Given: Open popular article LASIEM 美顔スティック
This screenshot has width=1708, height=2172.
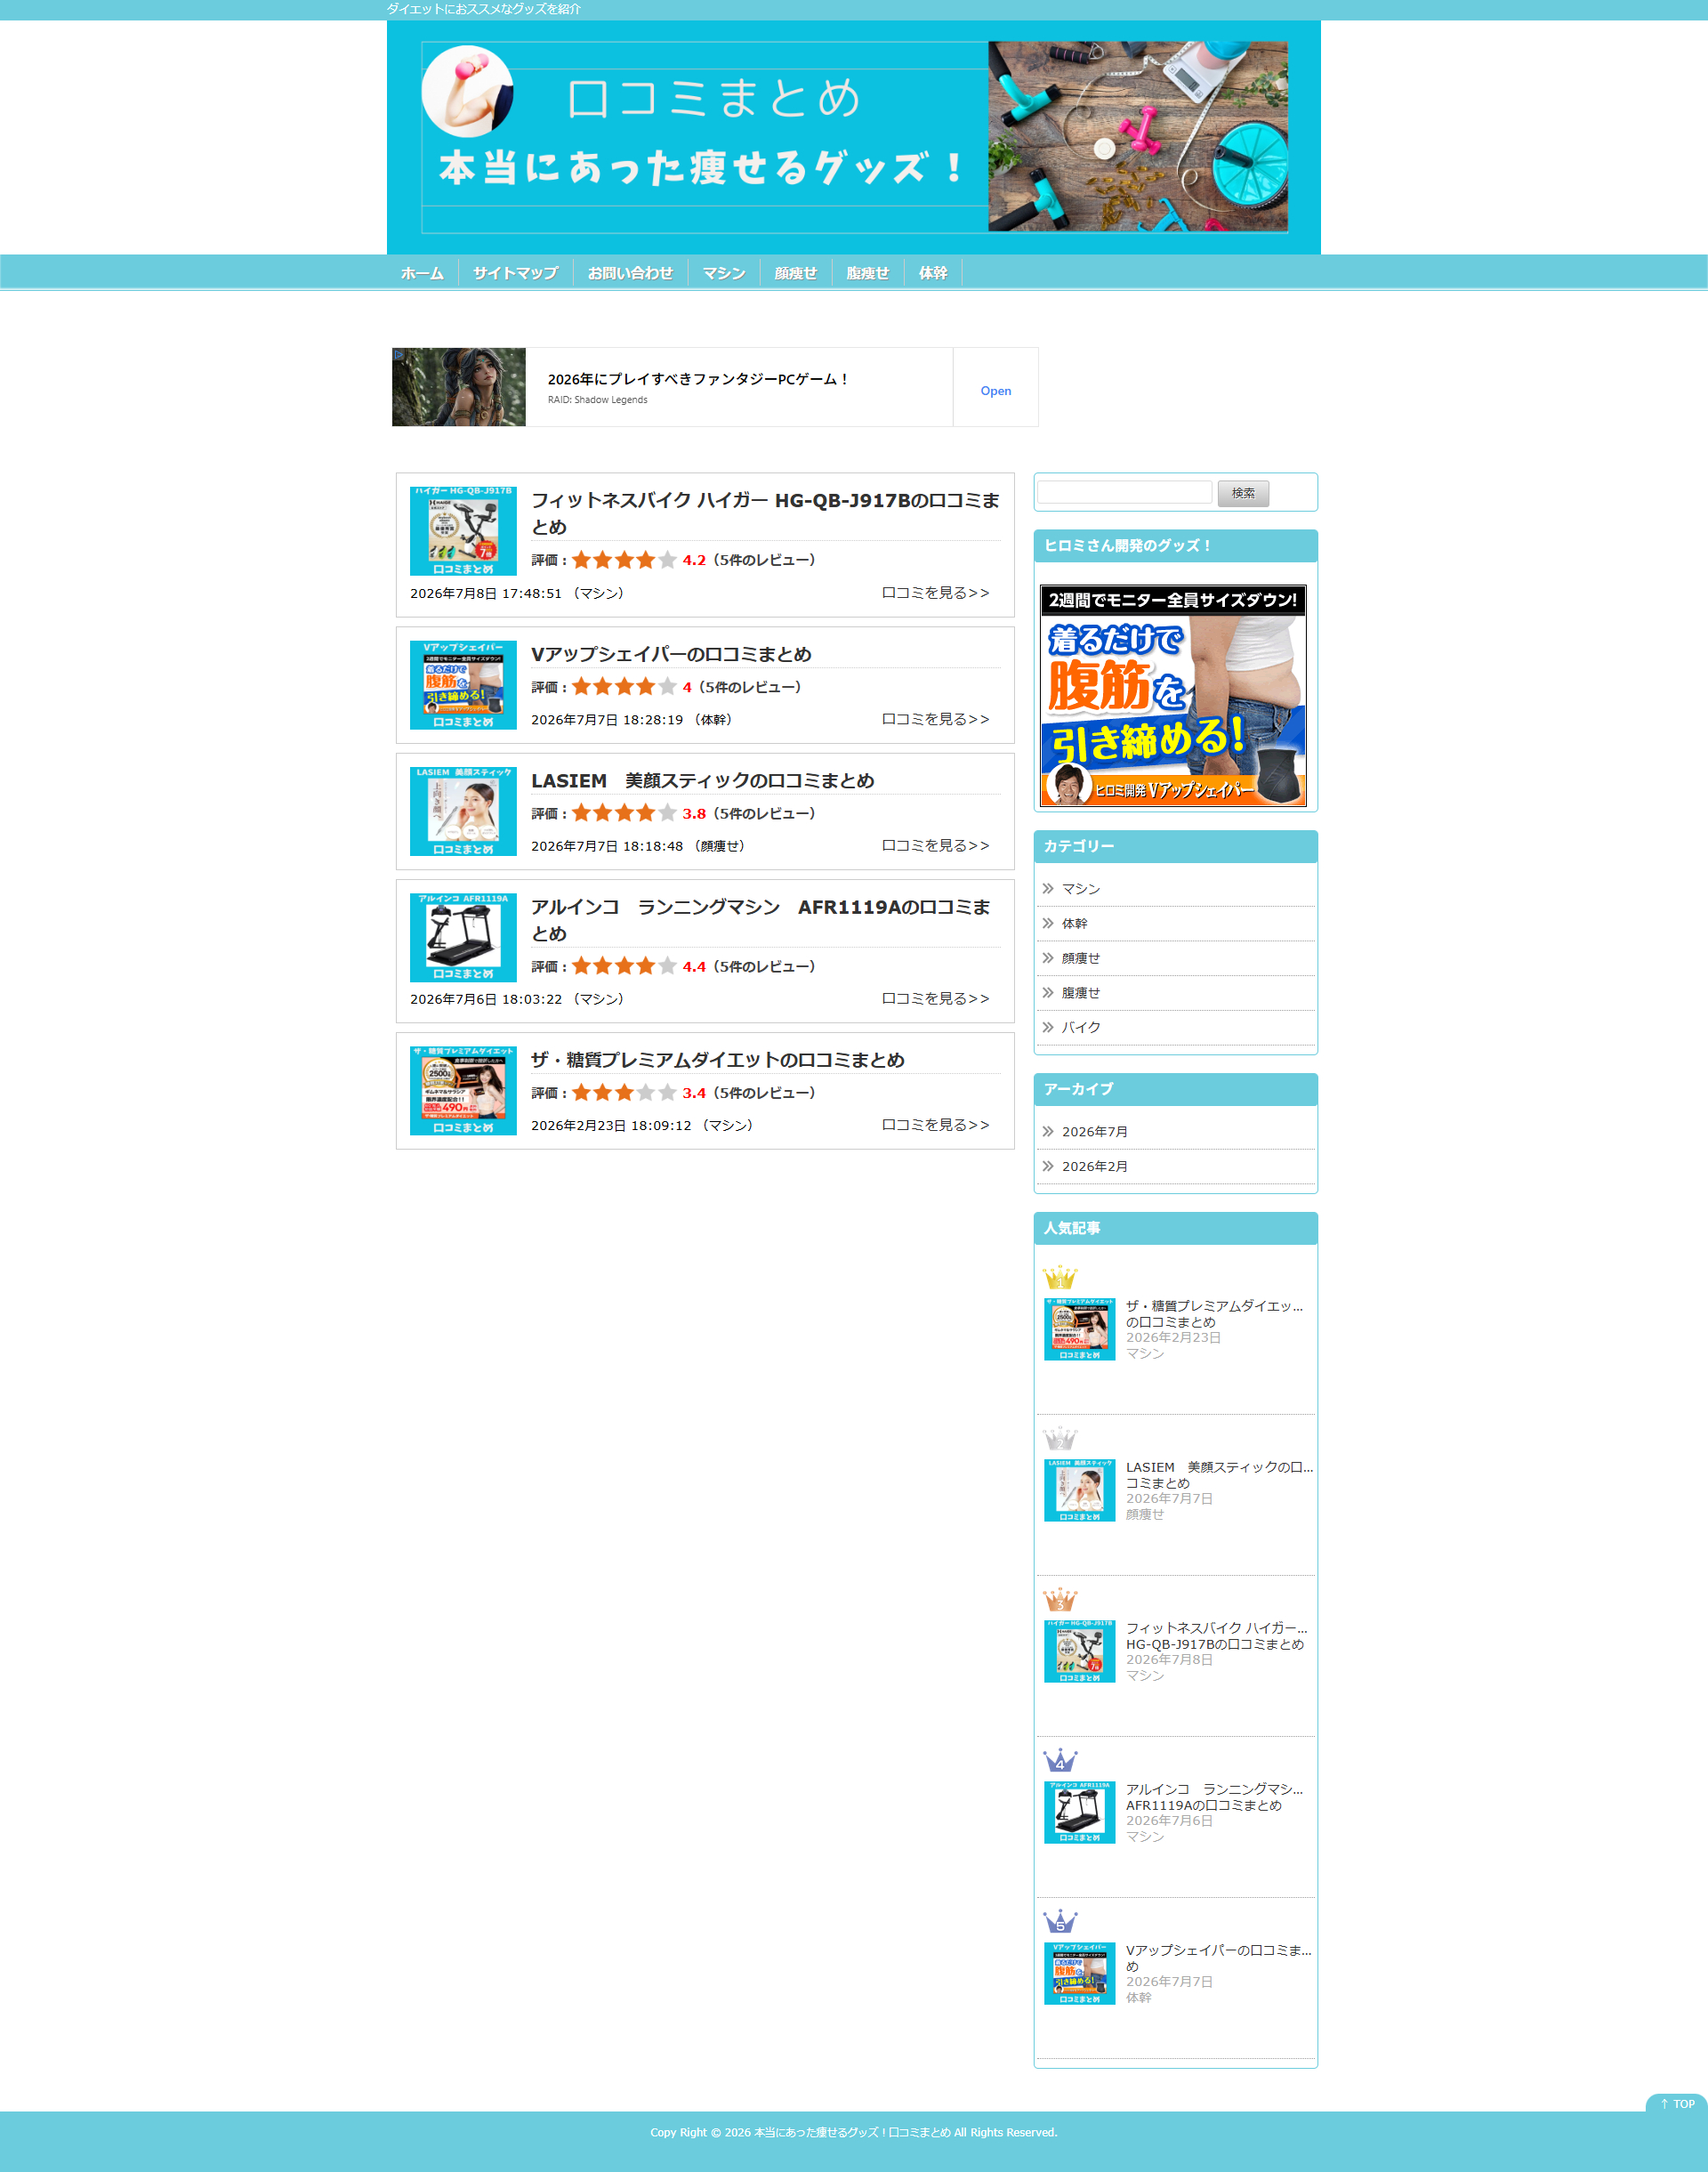Looking at the screenshot, I should point(1220,1475).
